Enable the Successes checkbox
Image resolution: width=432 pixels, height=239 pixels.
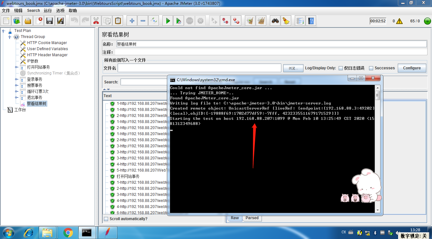tap(371, 68)
